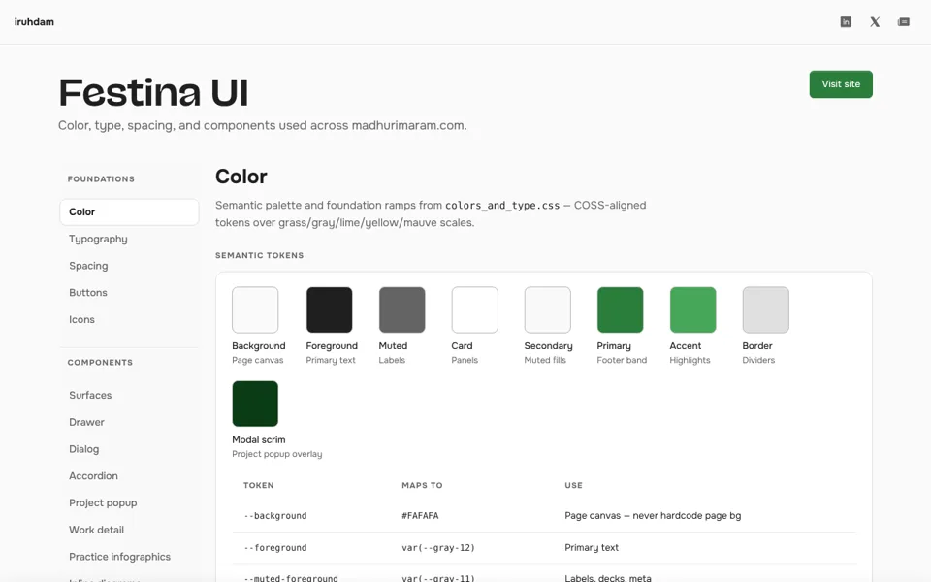Click 'Project popup overlay' caption

pos(277,454)
